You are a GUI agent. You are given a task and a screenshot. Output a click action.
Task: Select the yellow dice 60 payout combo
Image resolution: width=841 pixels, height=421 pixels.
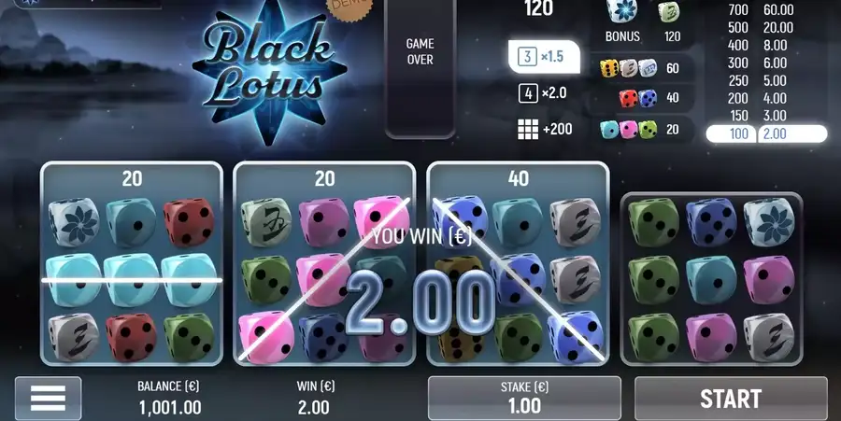(640, 68)
